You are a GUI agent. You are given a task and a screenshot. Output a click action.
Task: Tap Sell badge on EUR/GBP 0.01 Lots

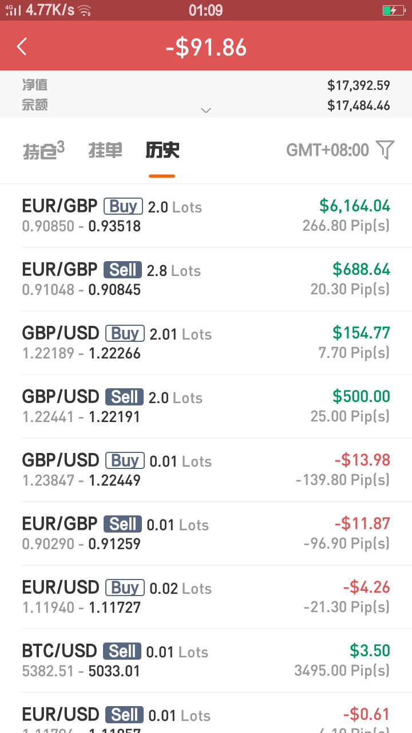point(123,524)
